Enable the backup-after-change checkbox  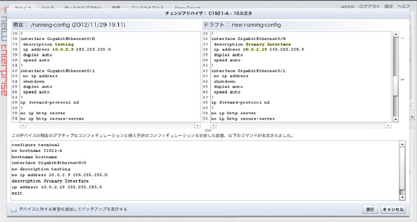pyautogui.click(x=14, y=210)
